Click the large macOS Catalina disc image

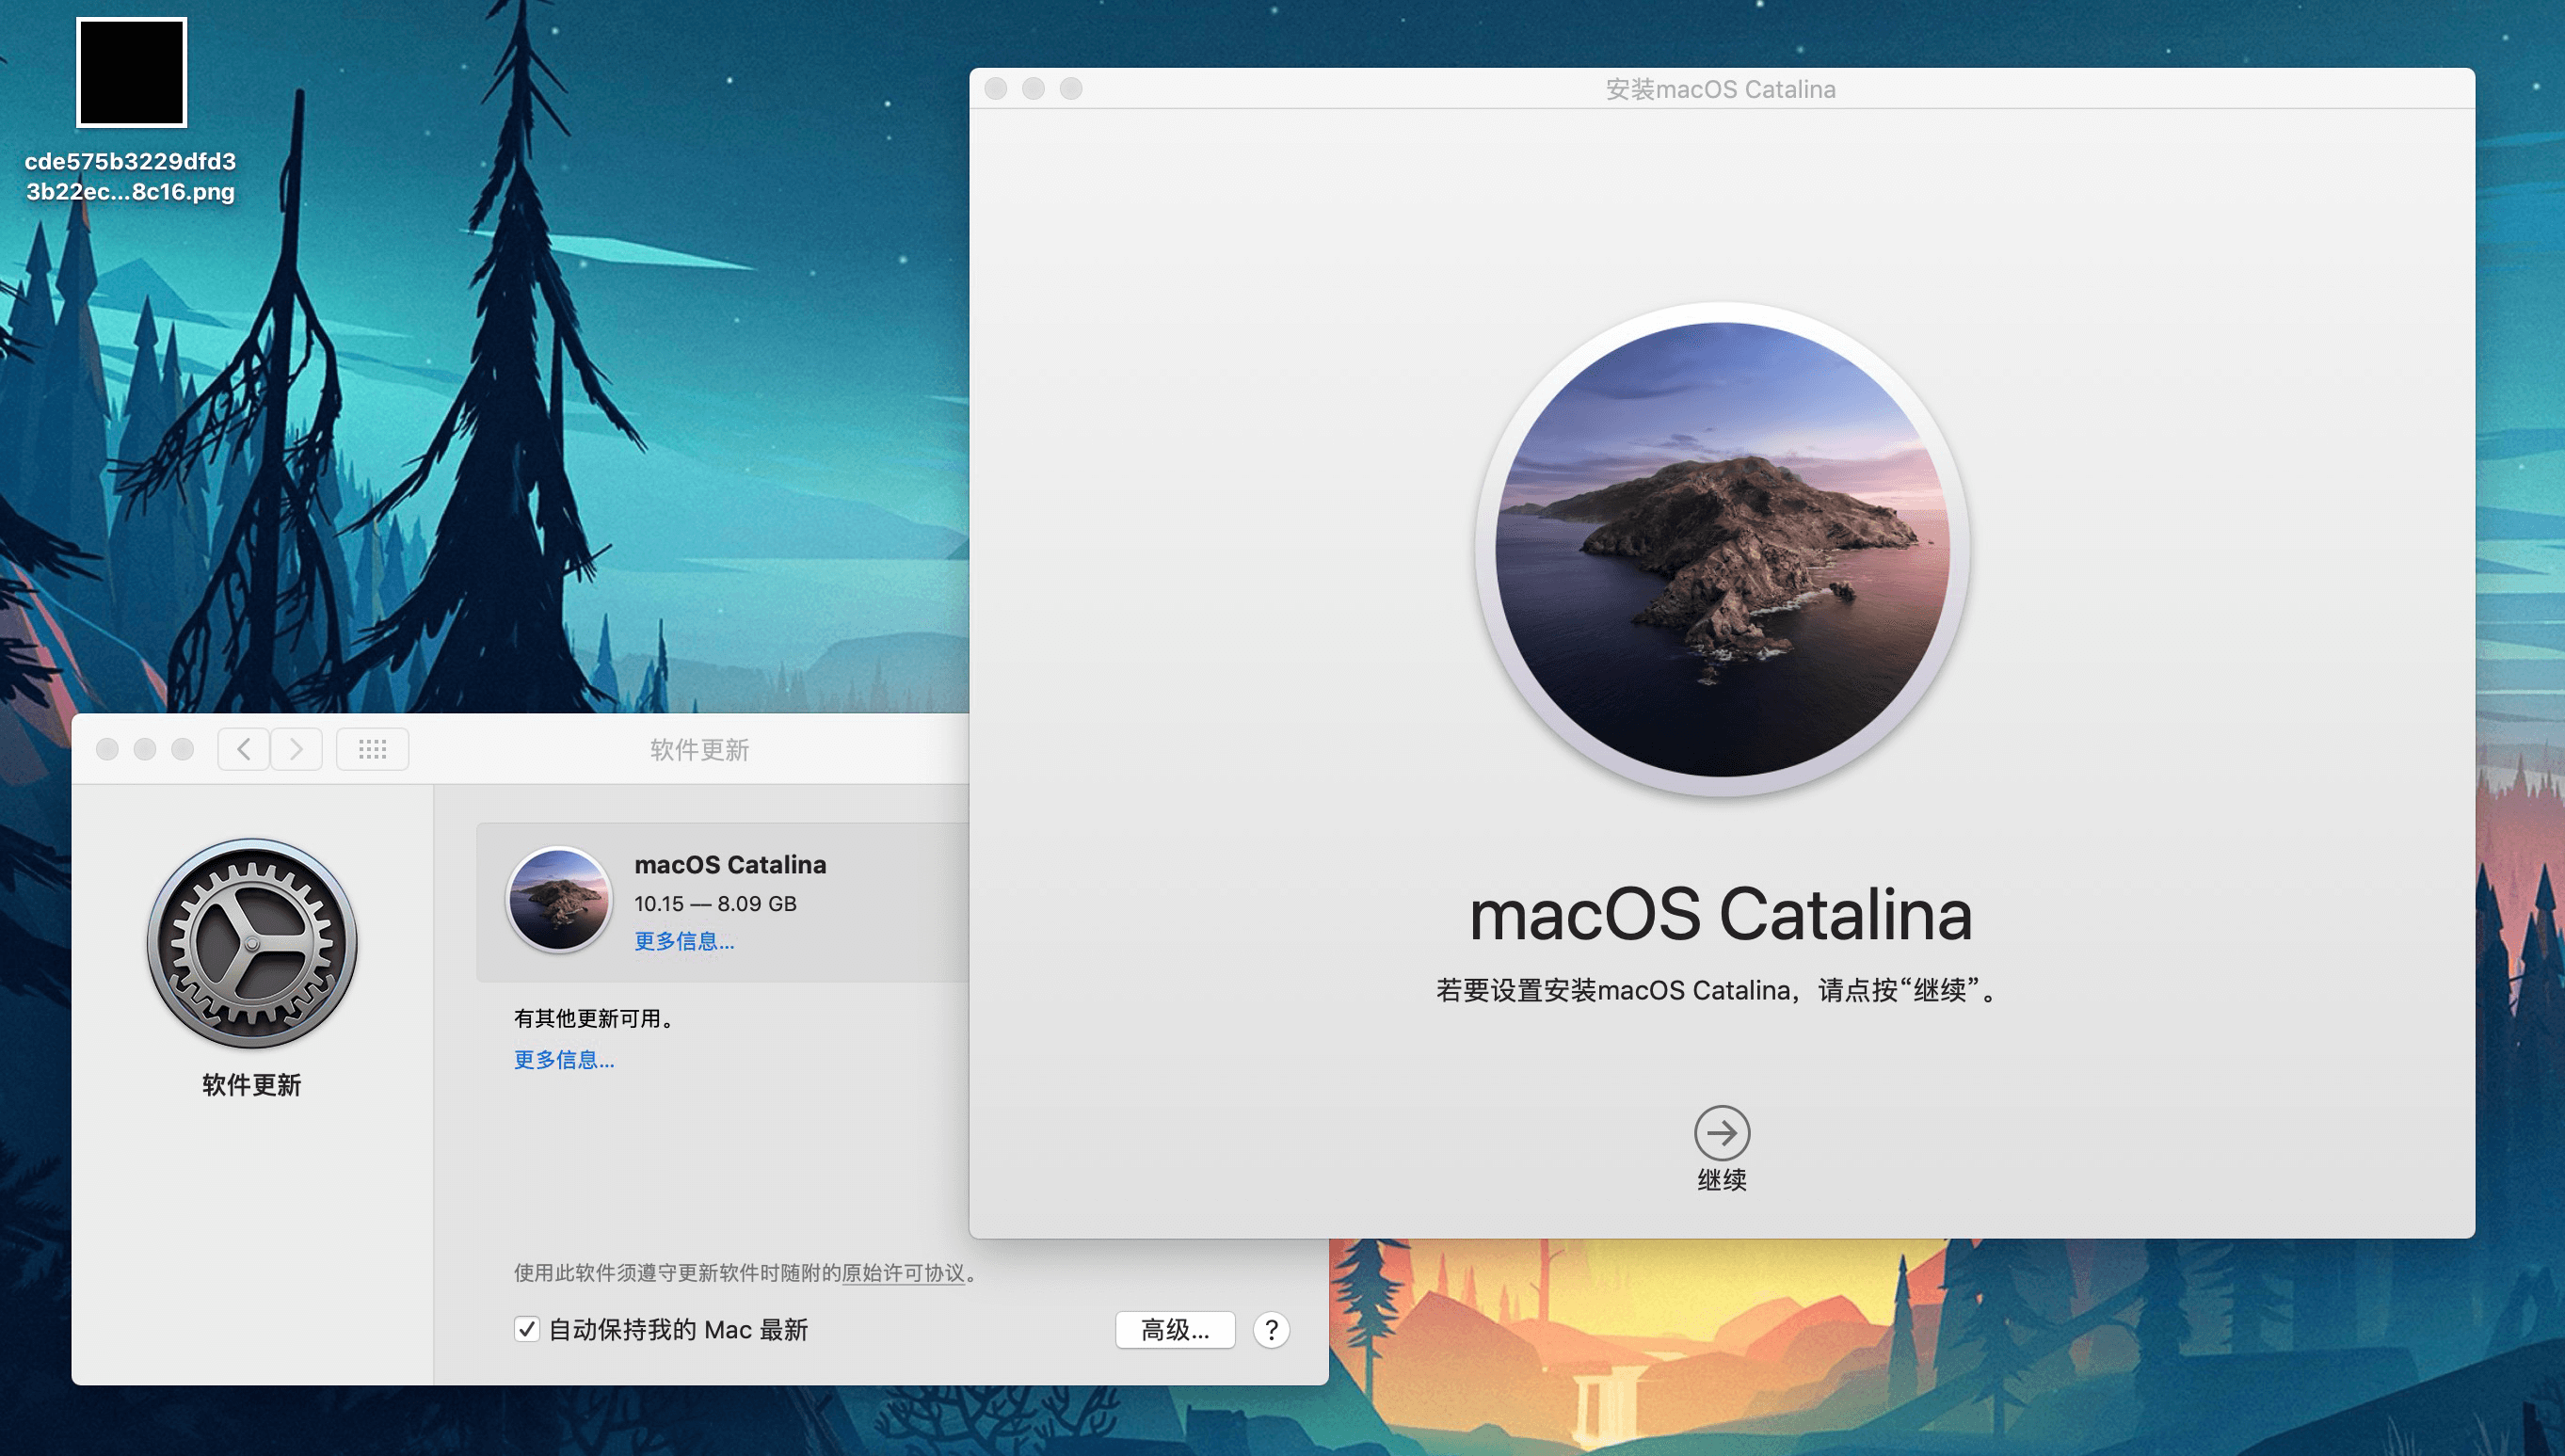(1721, 549)
